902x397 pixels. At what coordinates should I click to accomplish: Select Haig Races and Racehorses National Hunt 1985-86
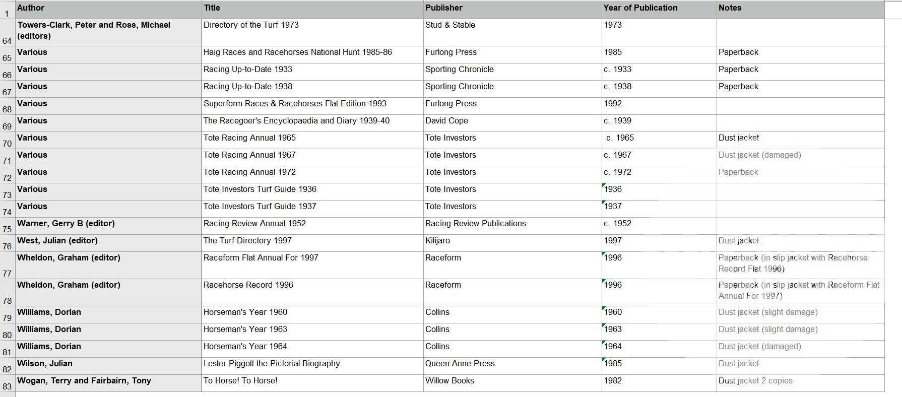313,55
